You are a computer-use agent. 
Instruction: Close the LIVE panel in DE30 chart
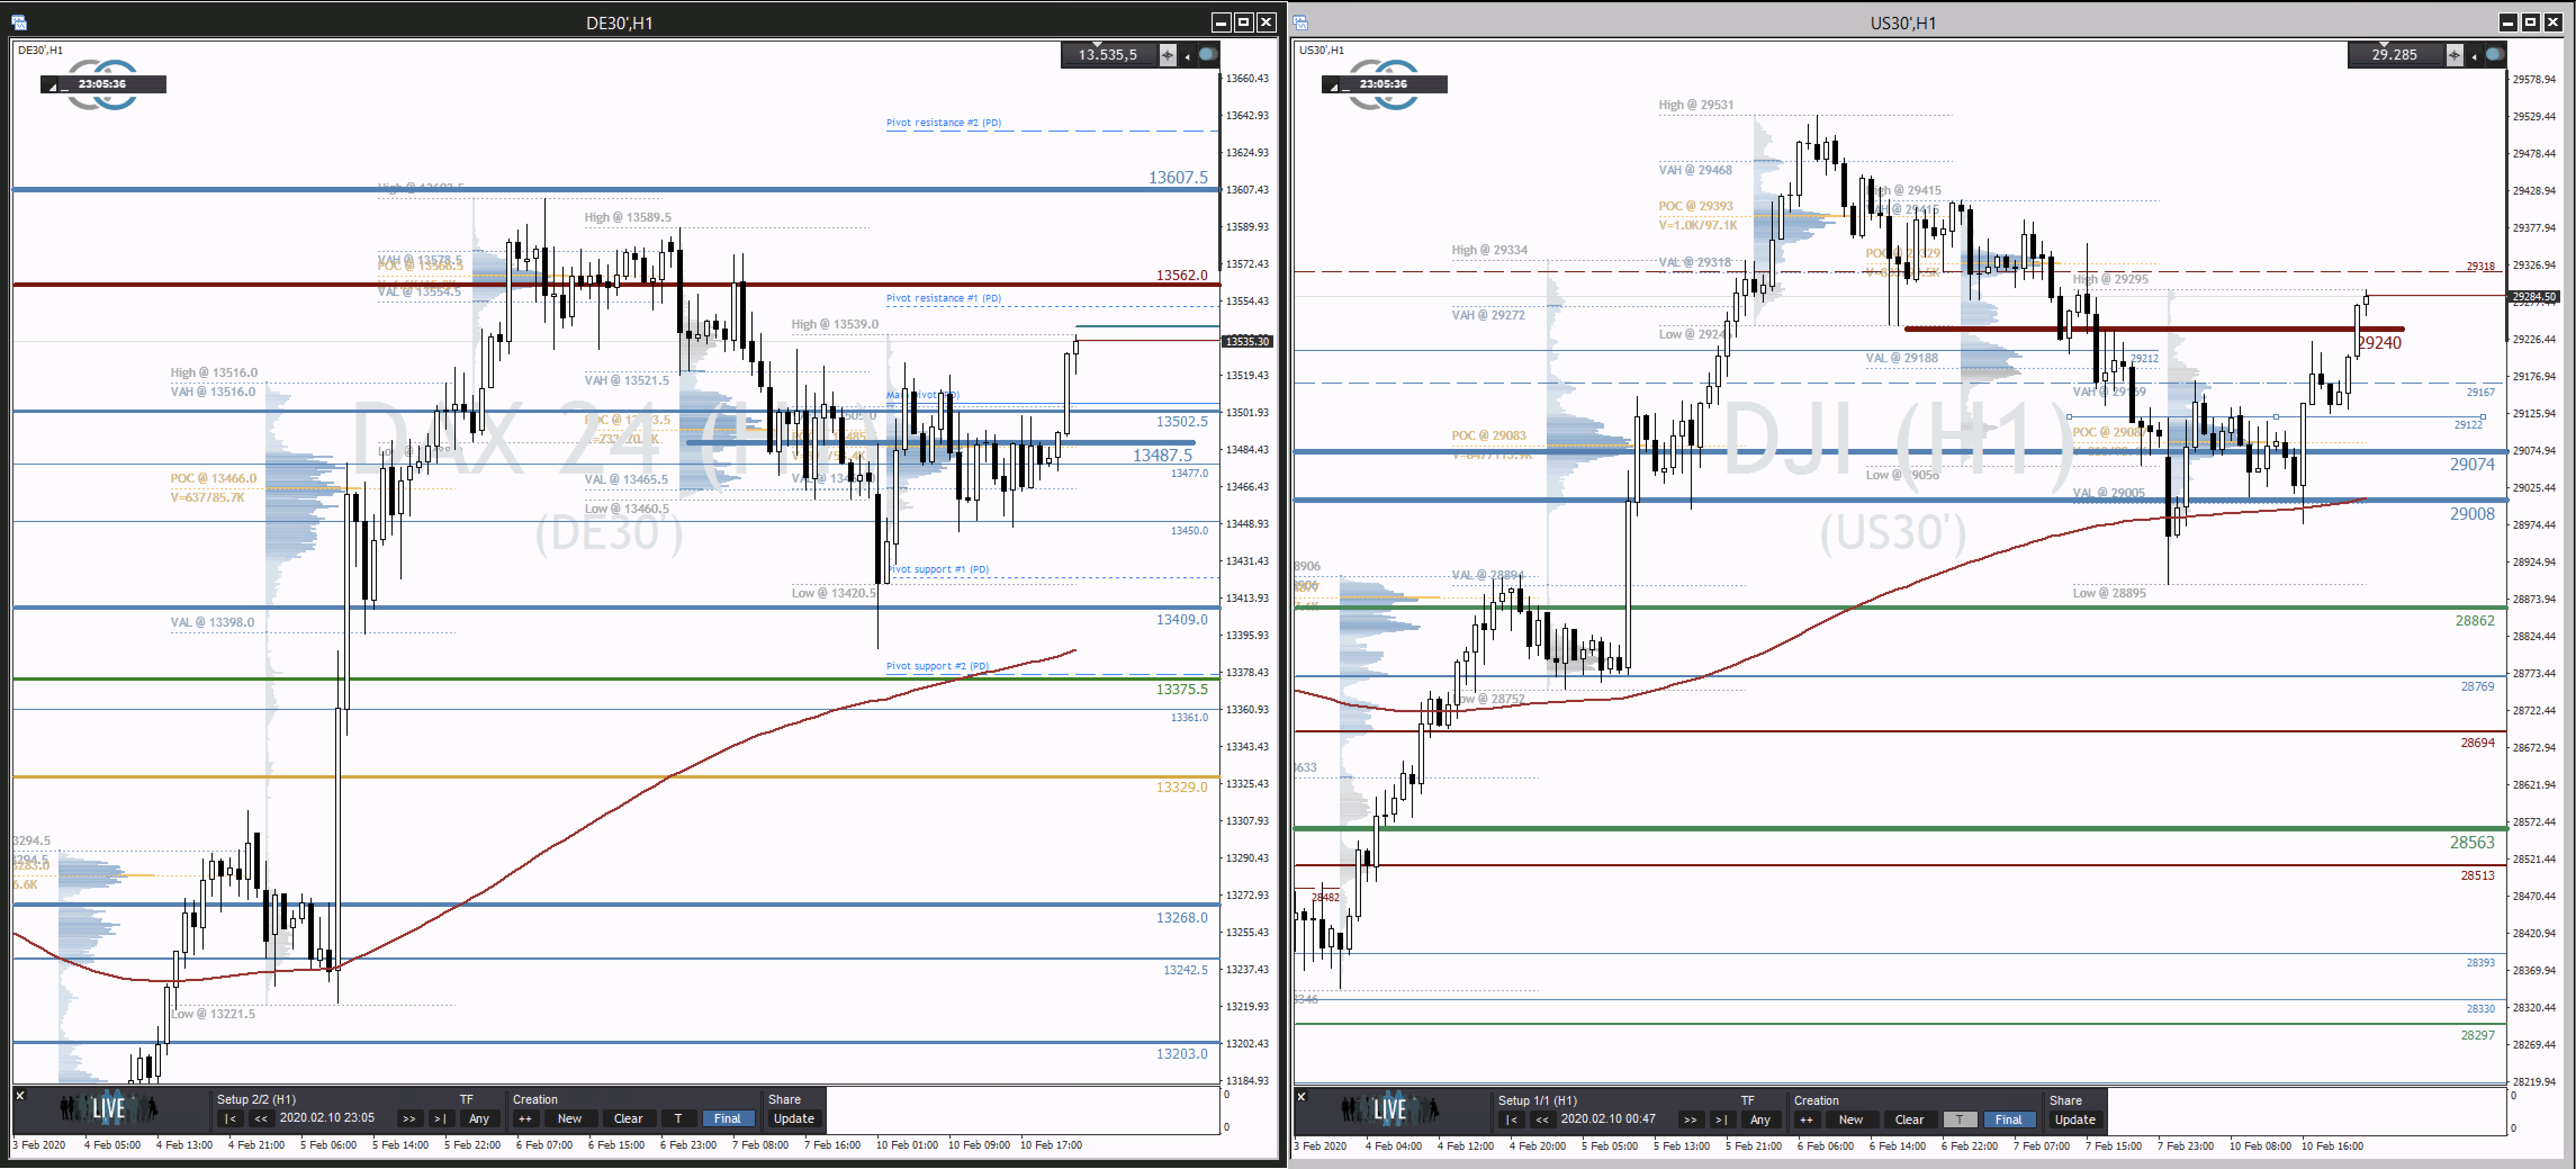pos(19,1096)
